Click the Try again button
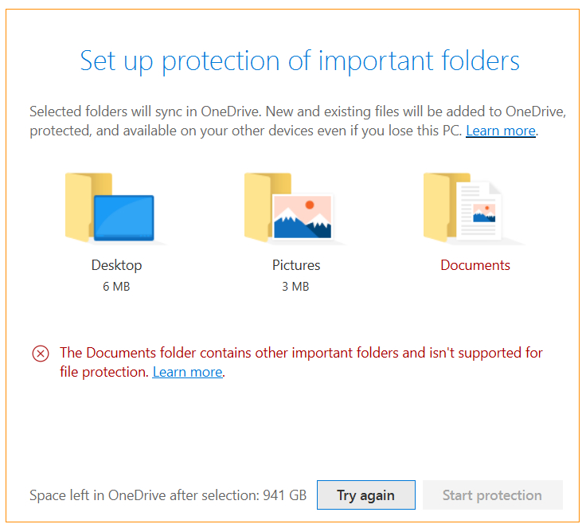The image size is (582, 524). [366, 495]
